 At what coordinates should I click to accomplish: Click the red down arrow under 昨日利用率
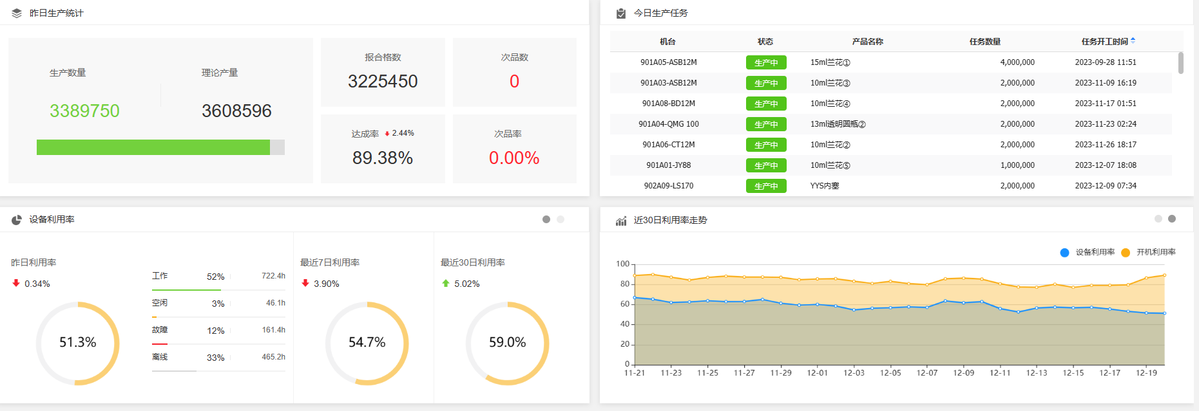click(16, 283)
